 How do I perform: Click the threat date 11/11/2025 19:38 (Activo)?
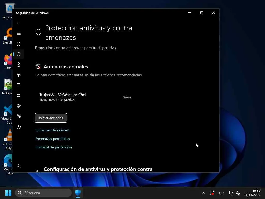57,100
